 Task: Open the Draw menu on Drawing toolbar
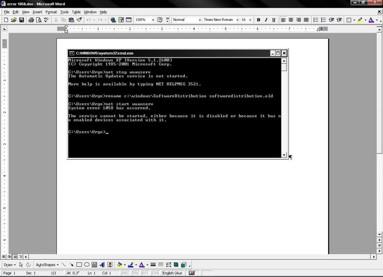click(10, 265)
